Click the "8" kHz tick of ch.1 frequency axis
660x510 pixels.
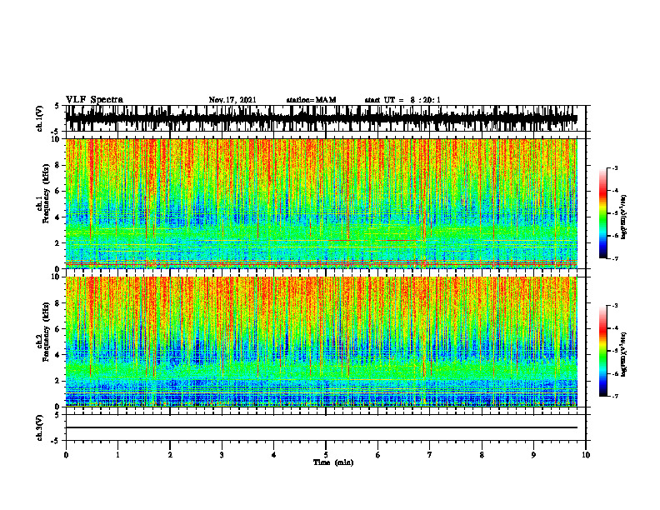click(x=58, y=165)
